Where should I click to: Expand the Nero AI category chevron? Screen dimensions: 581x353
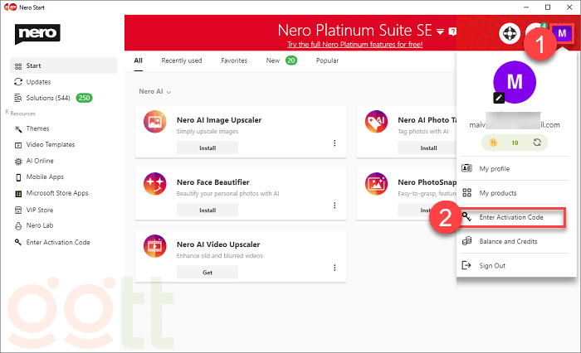point(168,92)
